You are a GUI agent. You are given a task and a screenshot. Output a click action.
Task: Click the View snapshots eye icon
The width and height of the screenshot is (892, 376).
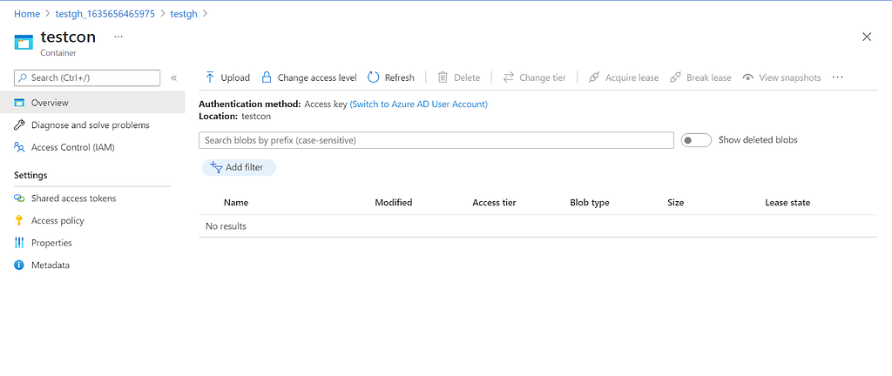(748, 77)
